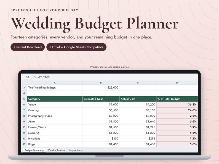This screenshot has height=164, width=219.
Task: Select column C header
Action: pos(138,83)
